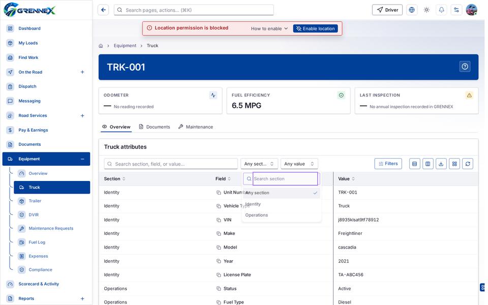Open Dashboard in the sidebar
Viewport: 488px width, 305px height.
click(46, 28)
